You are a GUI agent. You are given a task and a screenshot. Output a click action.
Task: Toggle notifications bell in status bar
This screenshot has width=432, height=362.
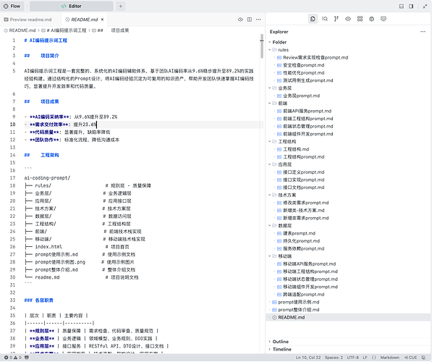(424, 358)
